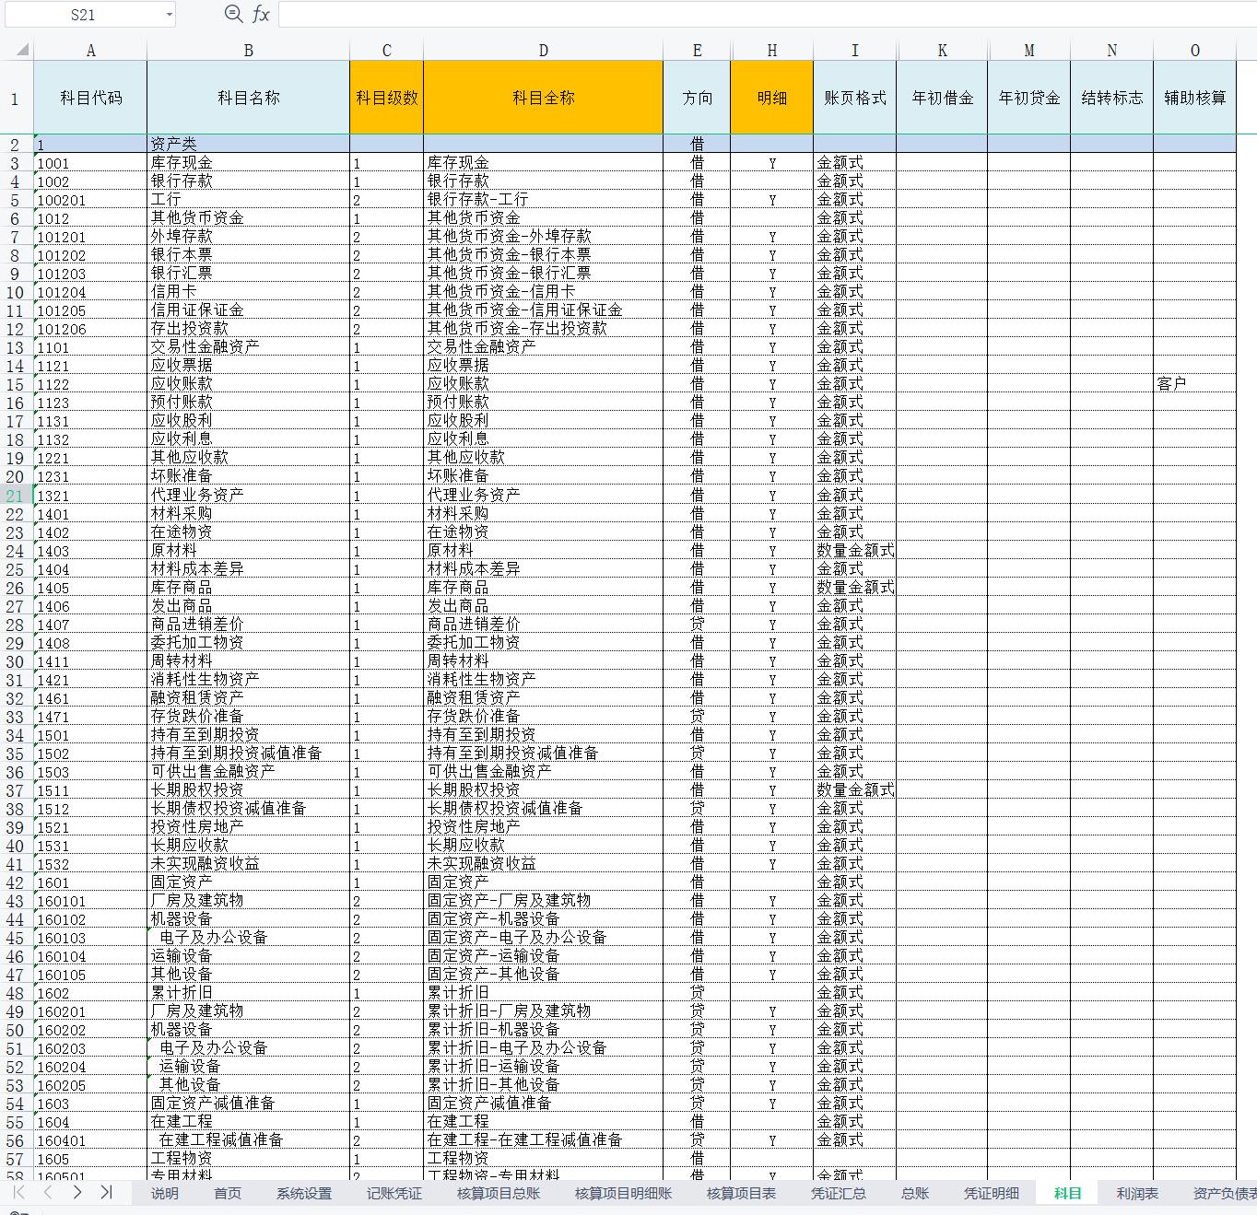Switch to the 总账 sheet tab

point(915,1193)
